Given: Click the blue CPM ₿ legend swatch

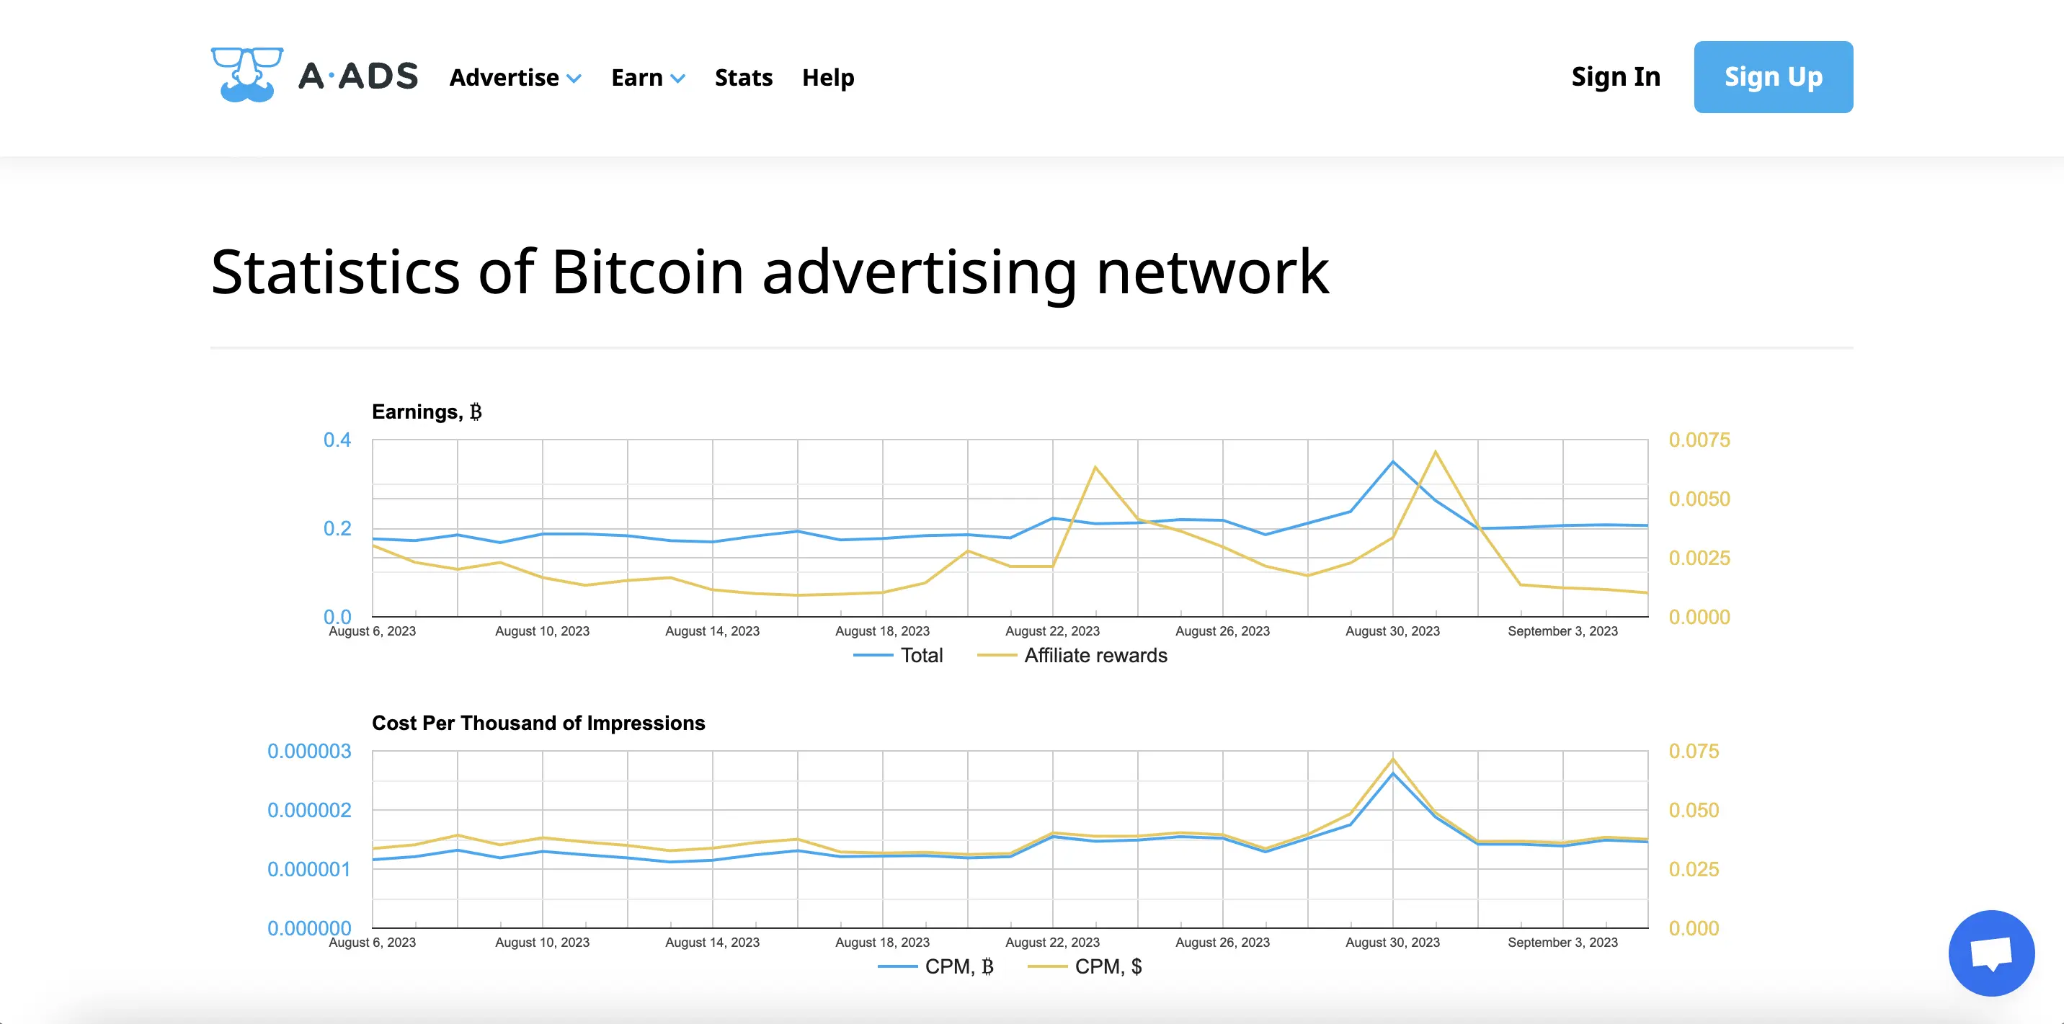Looking at the screenshot, I should point(897,966).
